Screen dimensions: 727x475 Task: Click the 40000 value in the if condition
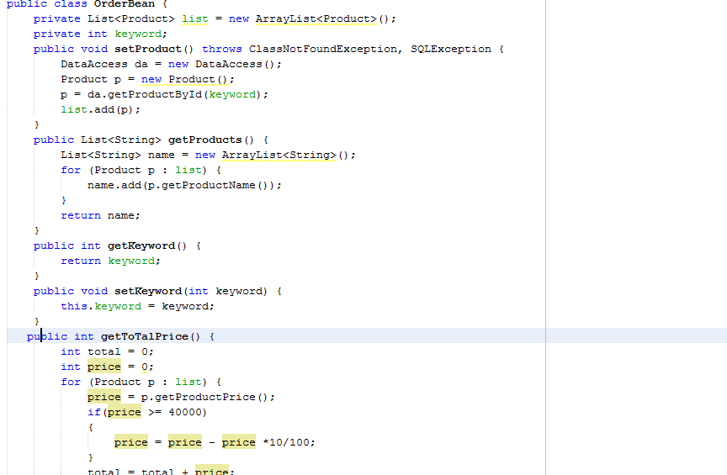pos(185,413)
